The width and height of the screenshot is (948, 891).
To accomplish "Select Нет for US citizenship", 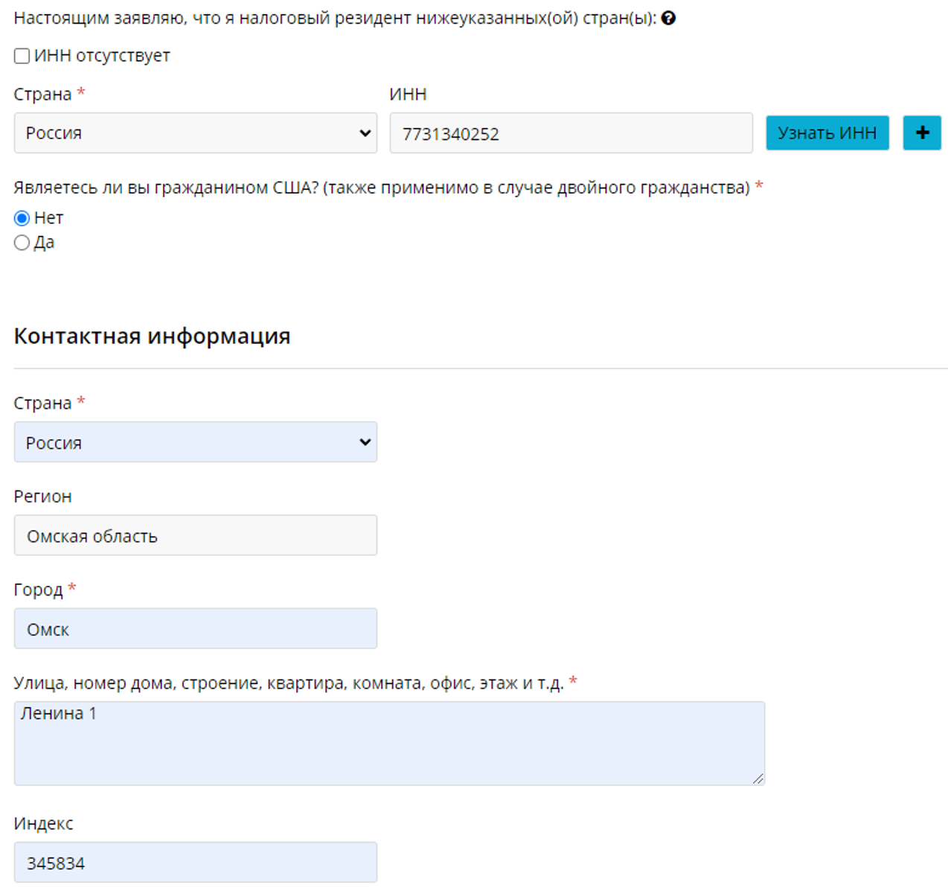I will (x=22, y=218).
